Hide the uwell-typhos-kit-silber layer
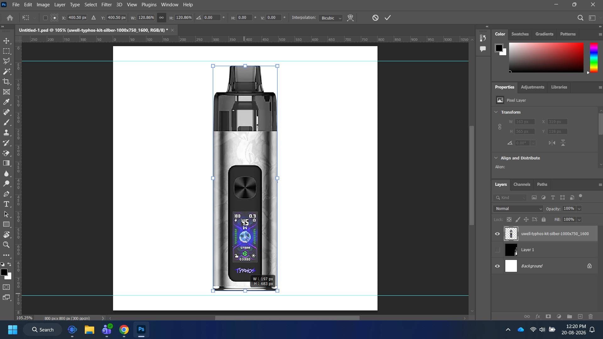 497,234
